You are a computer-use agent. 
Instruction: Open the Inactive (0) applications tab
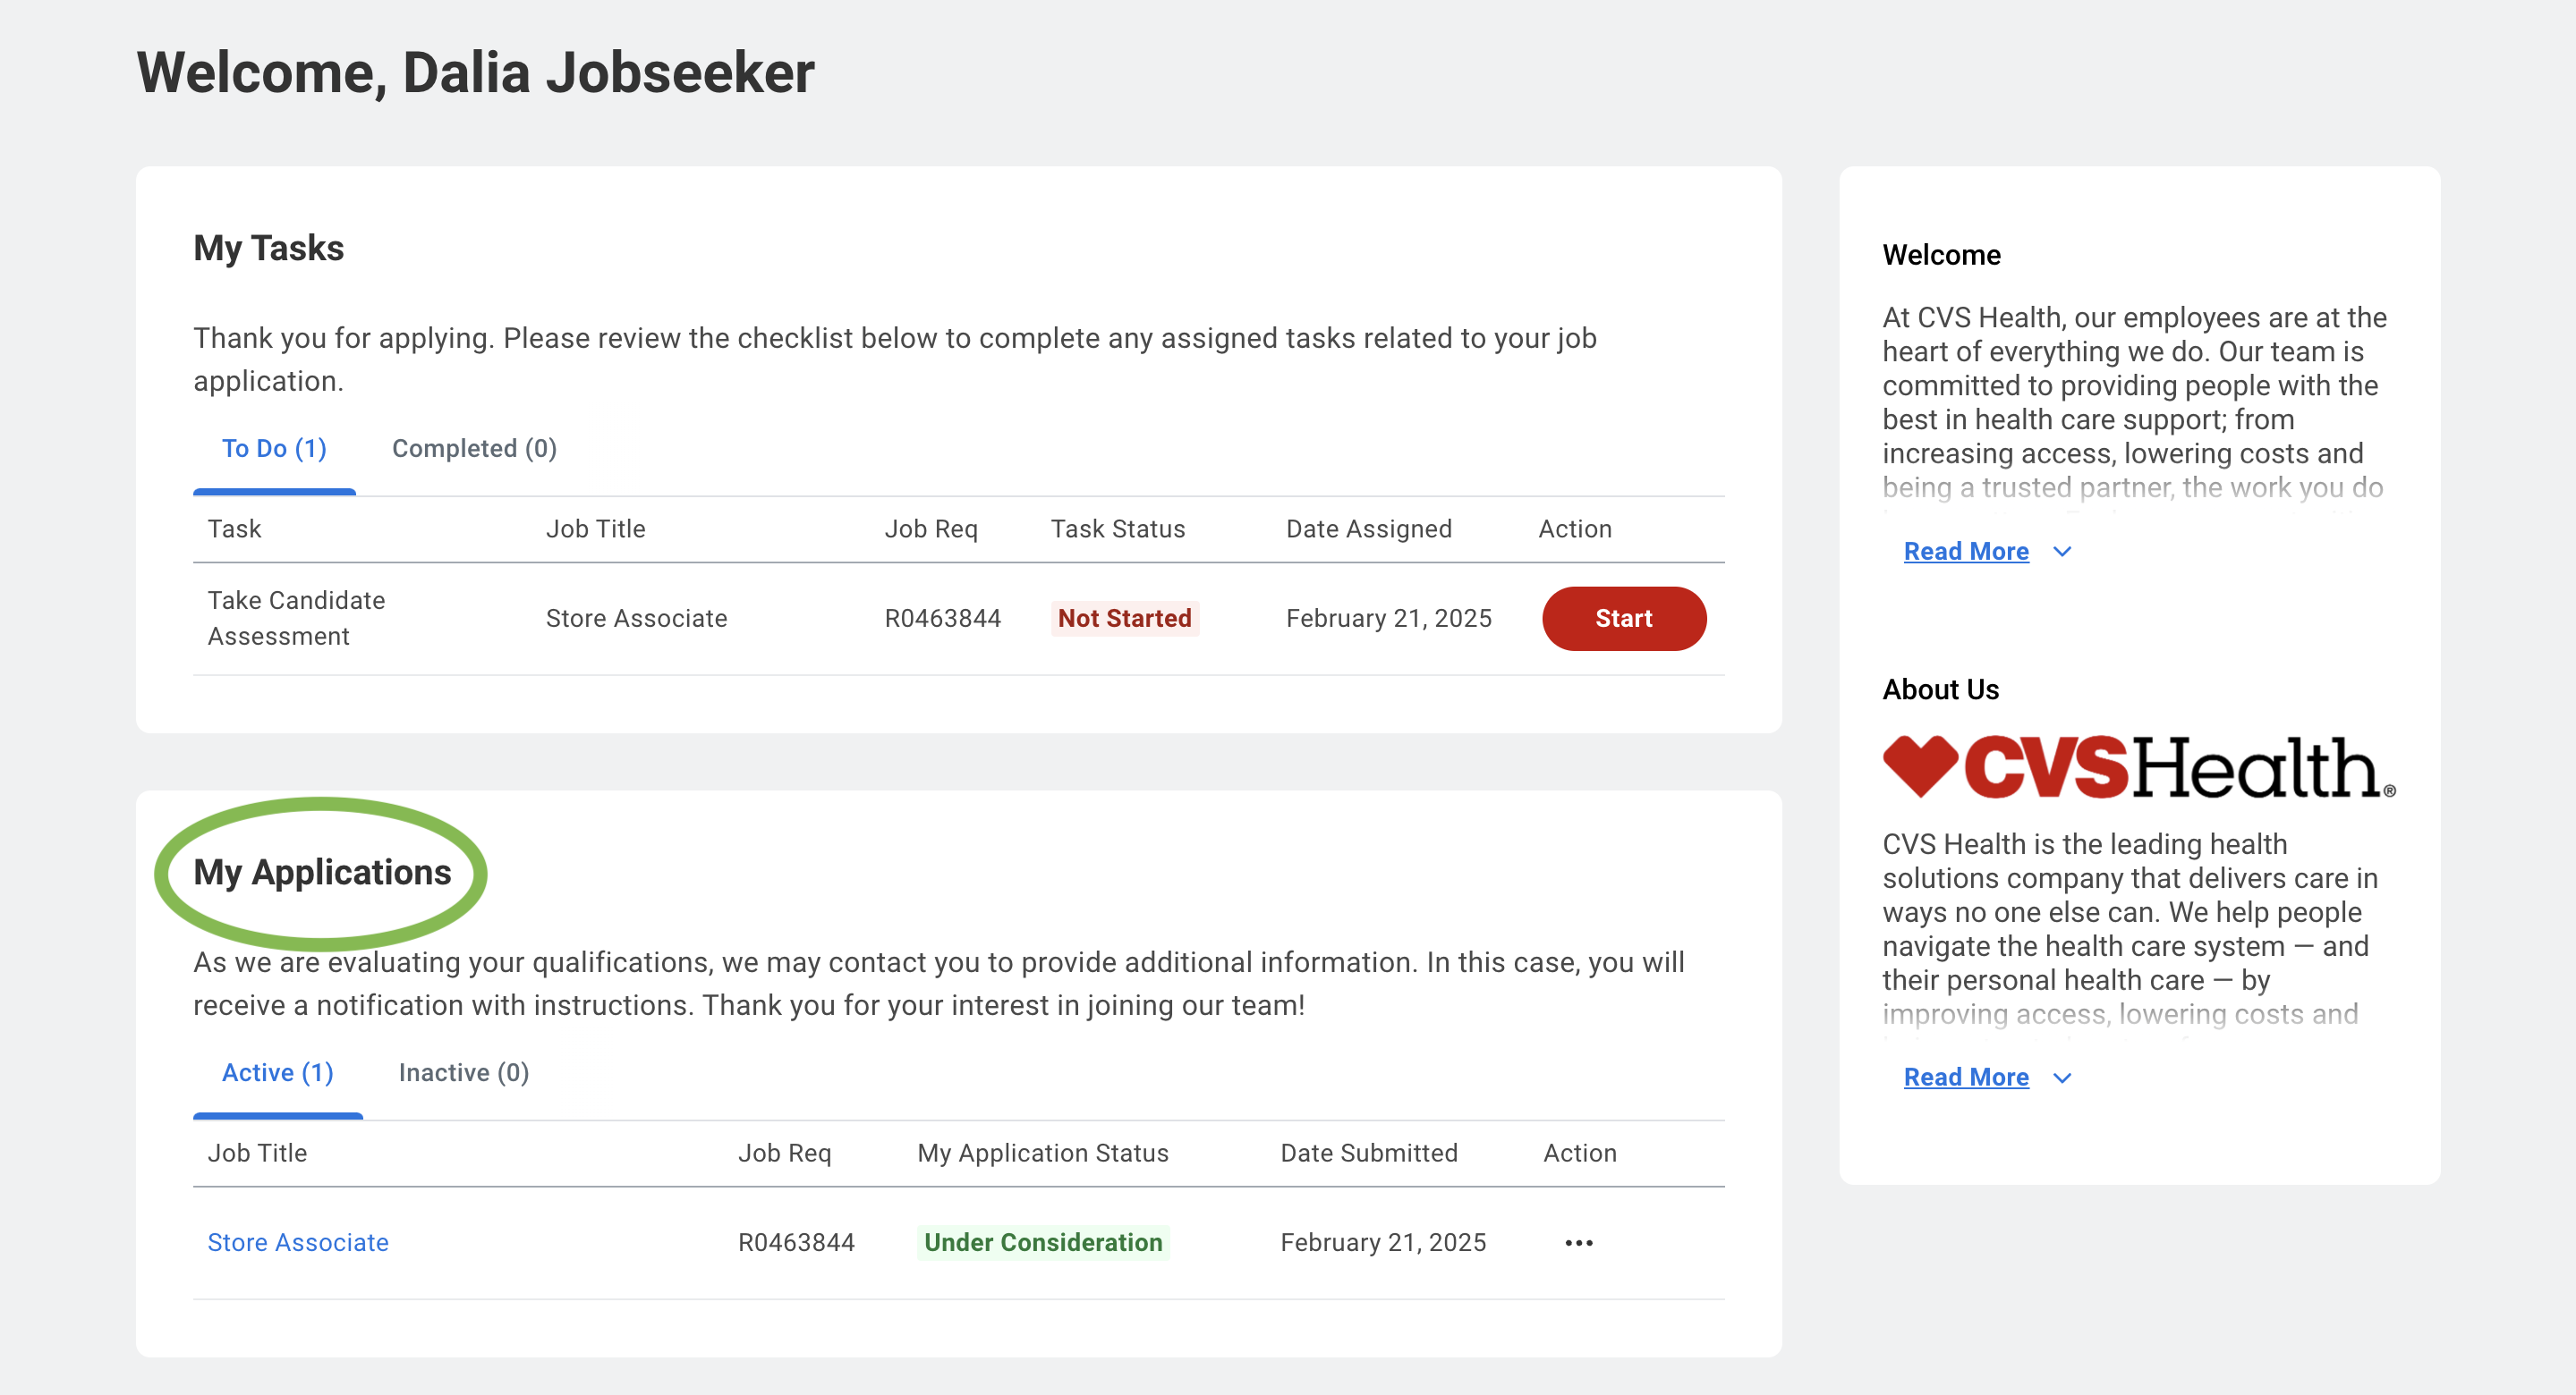click(464, 1072)
